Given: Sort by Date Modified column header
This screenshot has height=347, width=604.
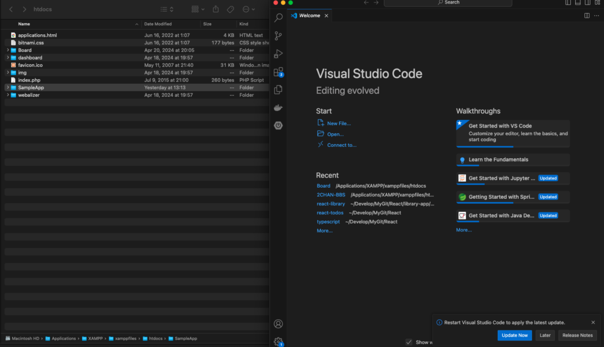Looking at the screenshot, I should pos(157,24).
